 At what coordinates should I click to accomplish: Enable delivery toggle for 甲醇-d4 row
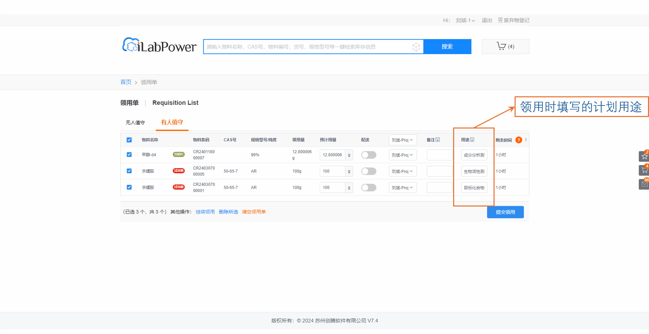tap(369, 155)
